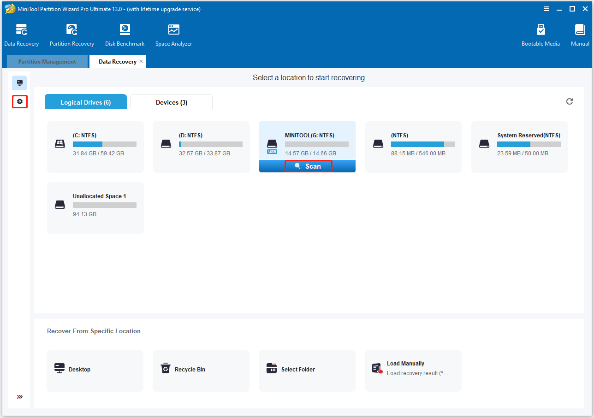This screenshot has height=418, width=594.
Task: Open the Space Analyzer tool
Action: (173, 35)
